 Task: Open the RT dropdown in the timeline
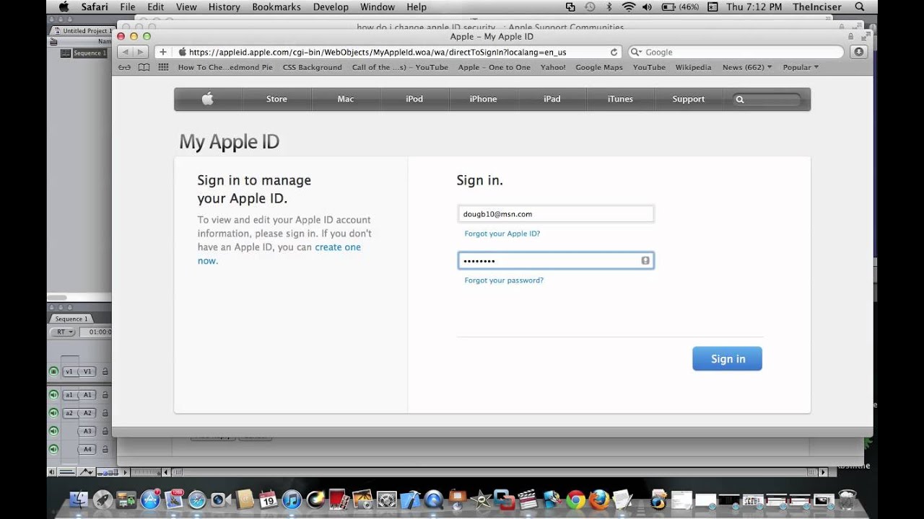64,332
